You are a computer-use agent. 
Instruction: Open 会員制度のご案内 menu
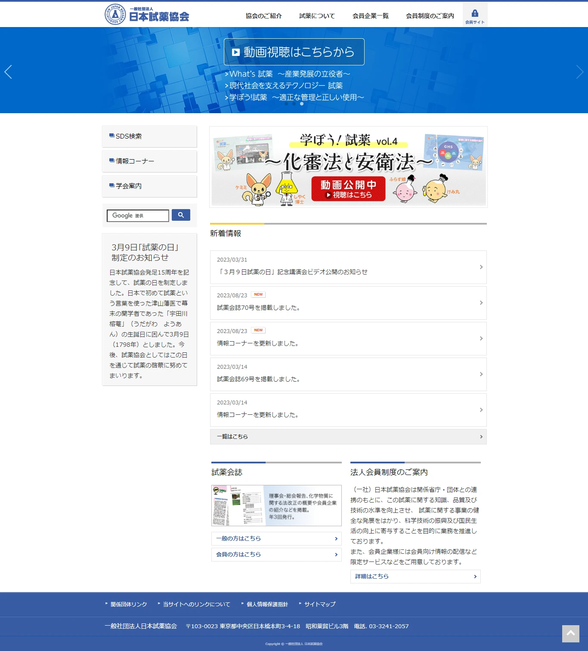click(430, 16)
